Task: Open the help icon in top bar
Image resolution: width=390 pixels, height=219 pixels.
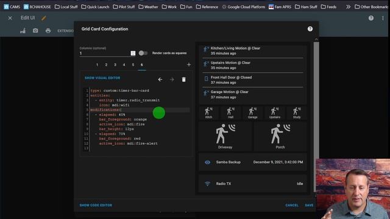Action: click(371, 18)
